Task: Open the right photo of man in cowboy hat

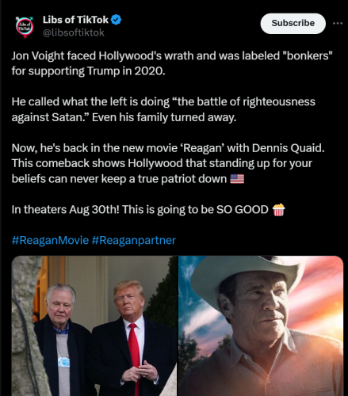Action: tap(261, 326)
